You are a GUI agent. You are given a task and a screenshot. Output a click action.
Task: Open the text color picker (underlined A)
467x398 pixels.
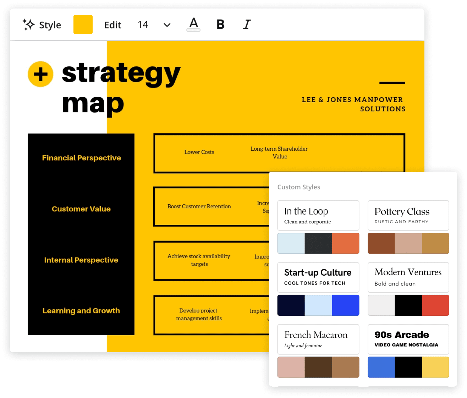coord(193,24)
